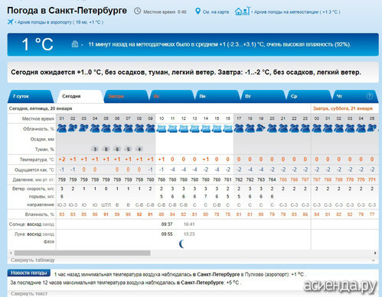Viewport: 382px width, 297px height.
Task: Click the fog value 3 bubble
Action: click(x=95, y=149)
